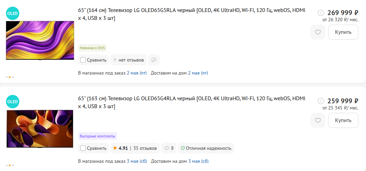The width and height of the screenshot is (366, 171).
Task: Click the price info icon beside 269 999 ₽
Action: pyautogui.click(x=321, y=13)
